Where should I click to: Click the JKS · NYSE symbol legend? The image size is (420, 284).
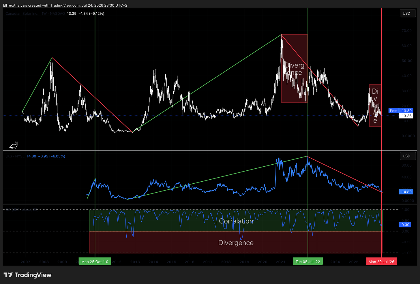pos(15,156)
